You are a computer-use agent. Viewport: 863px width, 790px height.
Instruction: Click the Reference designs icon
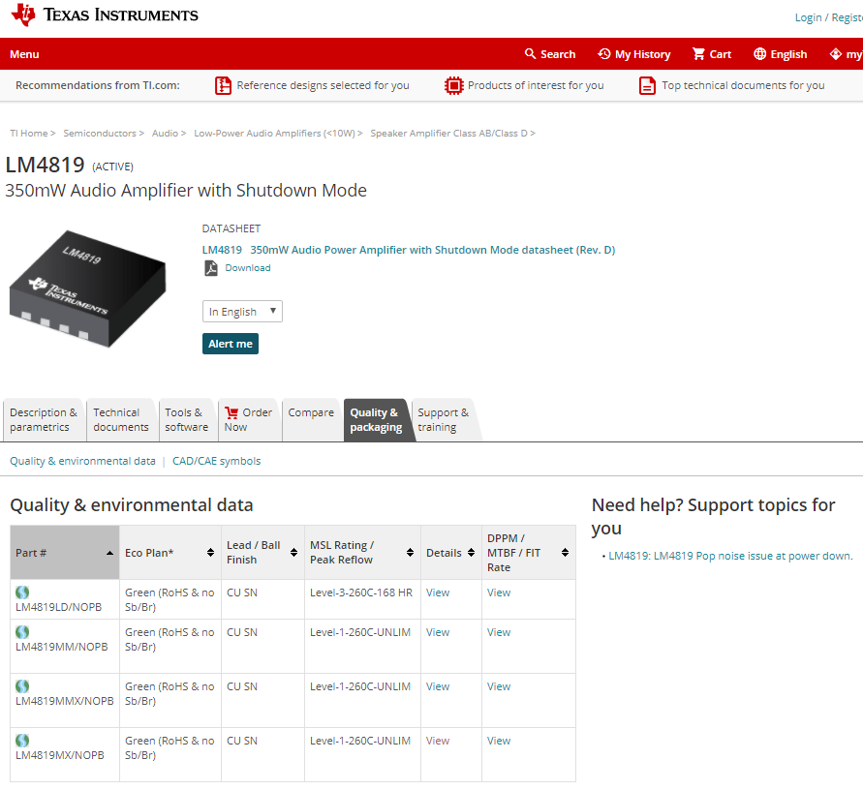pos(223,85)
